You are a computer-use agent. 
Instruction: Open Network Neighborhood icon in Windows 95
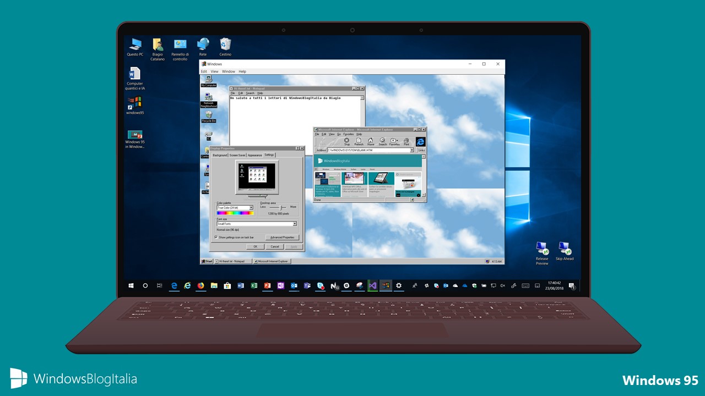click(x=209, y=100)
